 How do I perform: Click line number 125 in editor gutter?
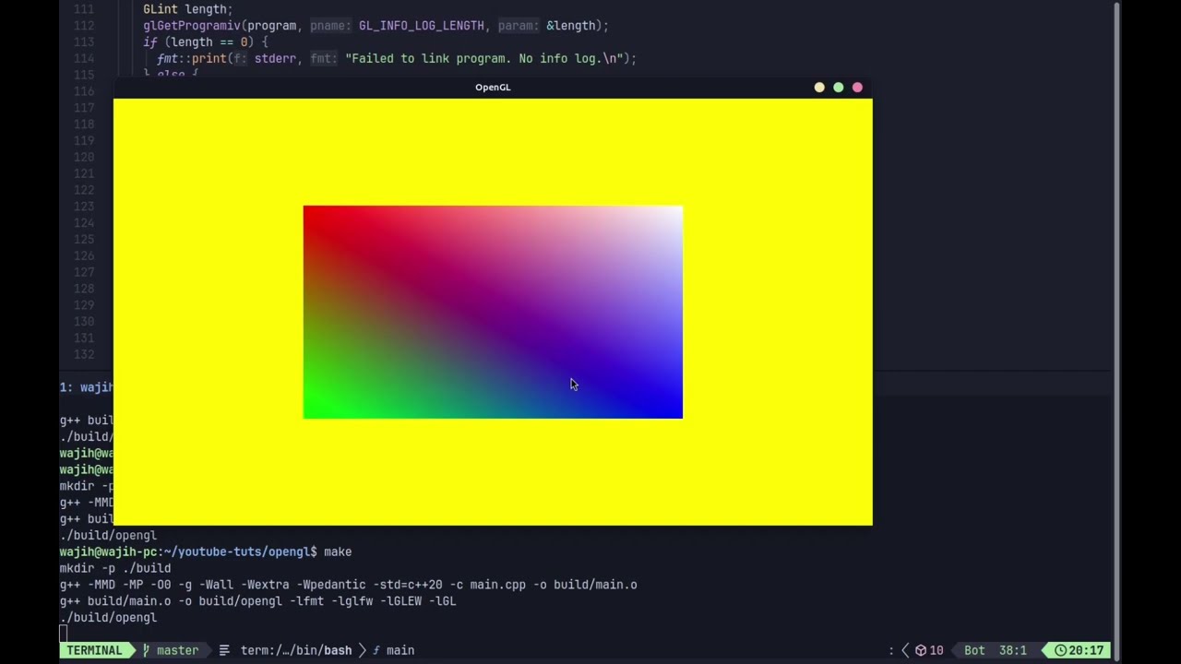point(83,240)
